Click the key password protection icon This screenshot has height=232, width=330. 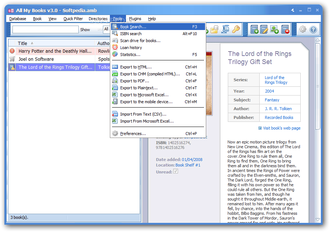click(x=236, y=29)
